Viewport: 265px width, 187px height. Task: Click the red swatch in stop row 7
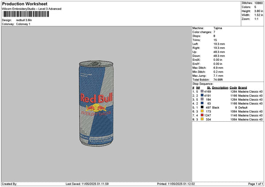point(202,115)
